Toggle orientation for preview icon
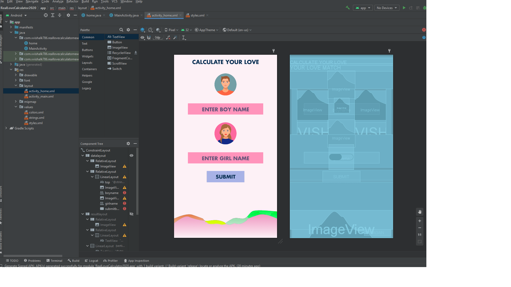The width and height of the screenshot is (511, 287). click(x=150, y=30)
